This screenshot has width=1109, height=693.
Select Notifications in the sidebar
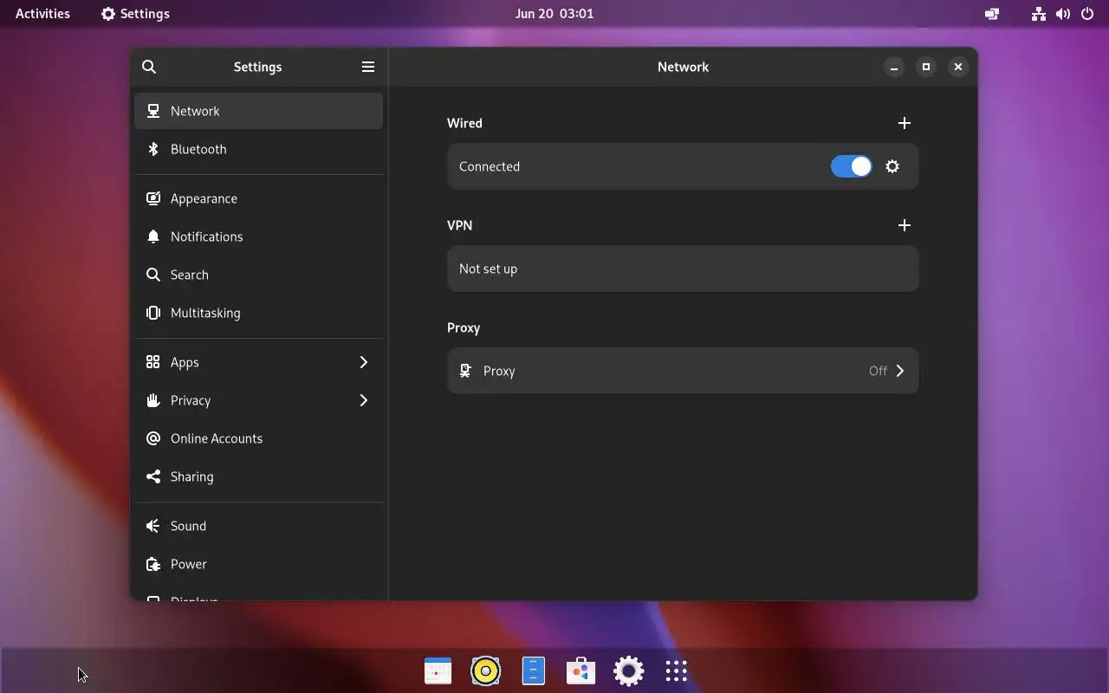coord(258,236)
